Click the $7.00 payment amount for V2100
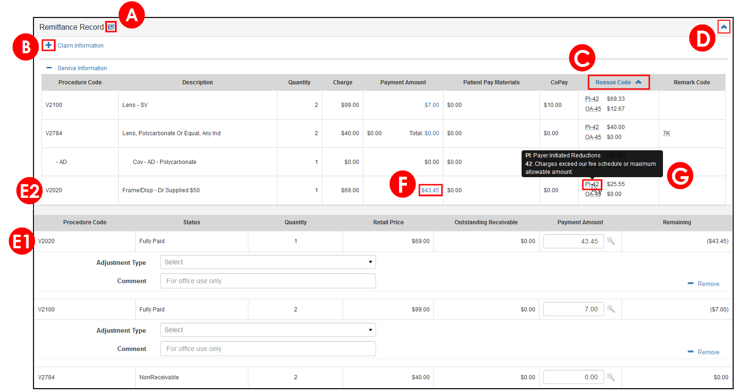 [432, 105]
